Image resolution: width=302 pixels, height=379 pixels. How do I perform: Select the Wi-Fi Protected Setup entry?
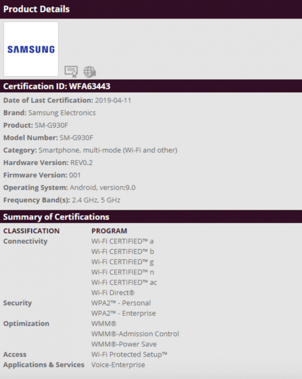[129, 354]
